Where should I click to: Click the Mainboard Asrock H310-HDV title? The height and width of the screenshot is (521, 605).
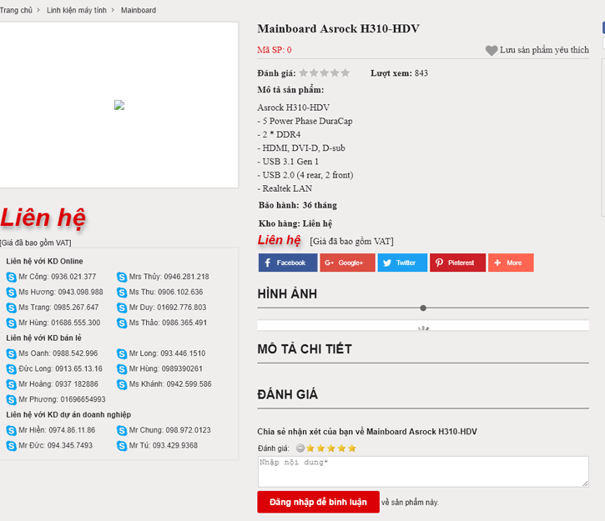coord(339,29)
